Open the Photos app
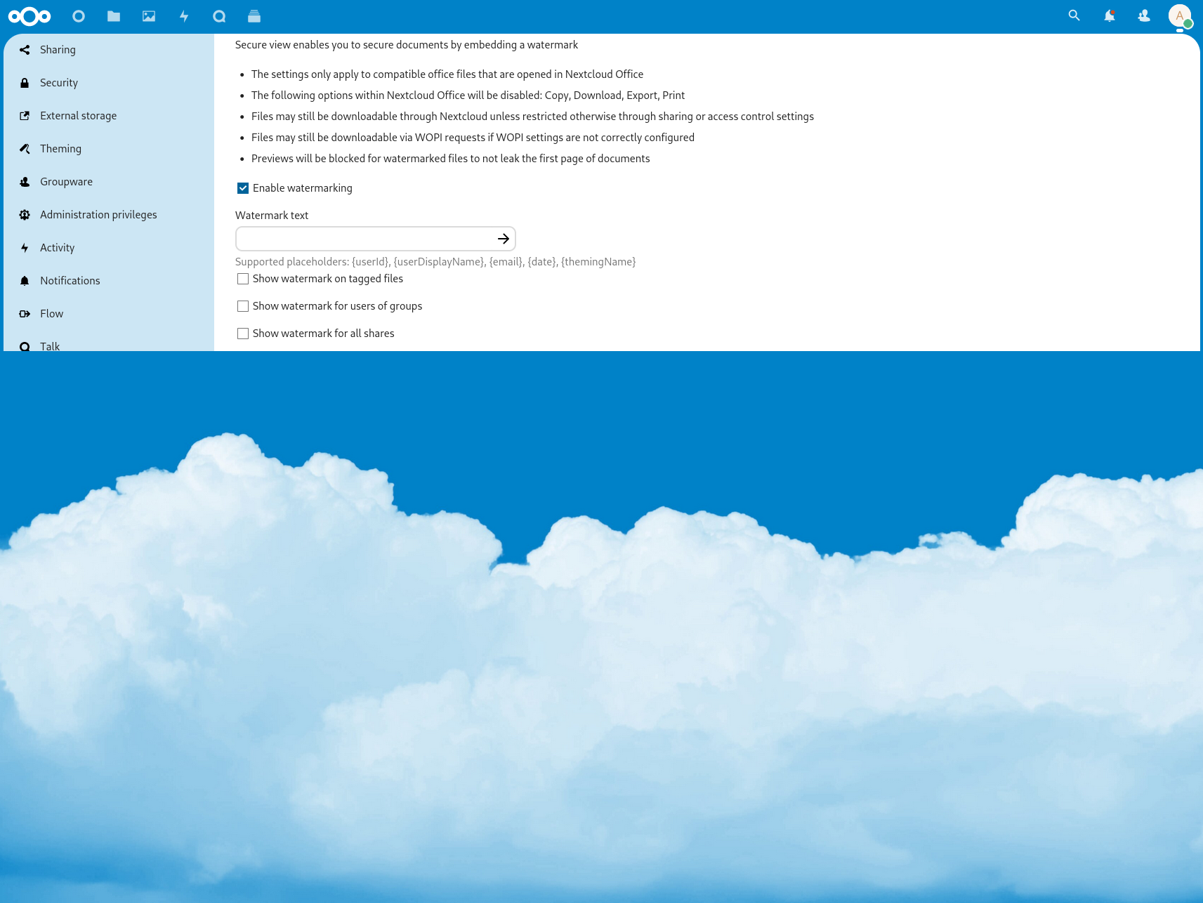 point(149,16)
